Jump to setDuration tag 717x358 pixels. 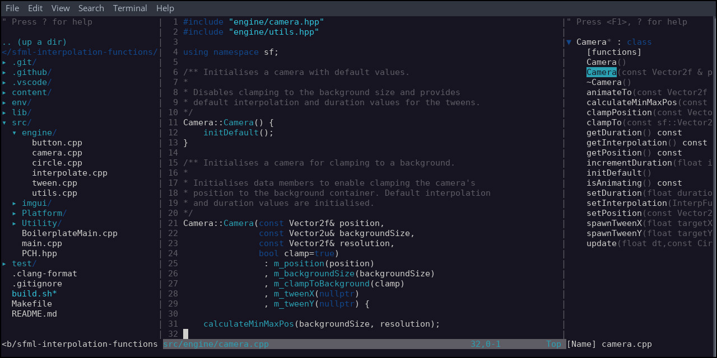point(649,193)
